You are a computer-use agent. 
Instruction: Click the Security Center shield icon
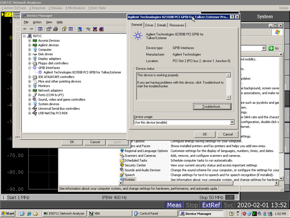122,165
